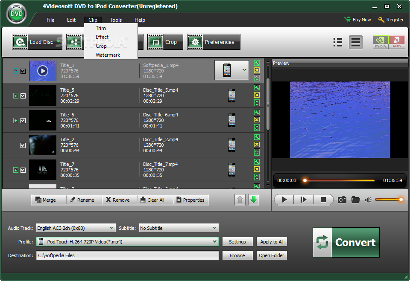Play the preview video

284,200
